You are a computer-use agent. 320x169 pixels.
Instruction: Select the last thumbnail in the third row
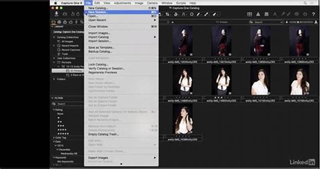click(183, 119)
